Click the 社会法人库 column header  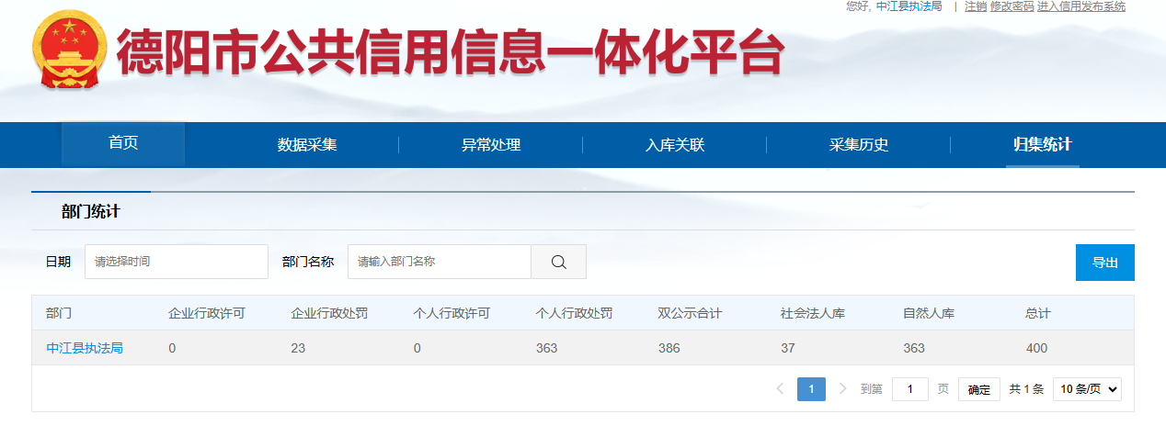point(812,314)
